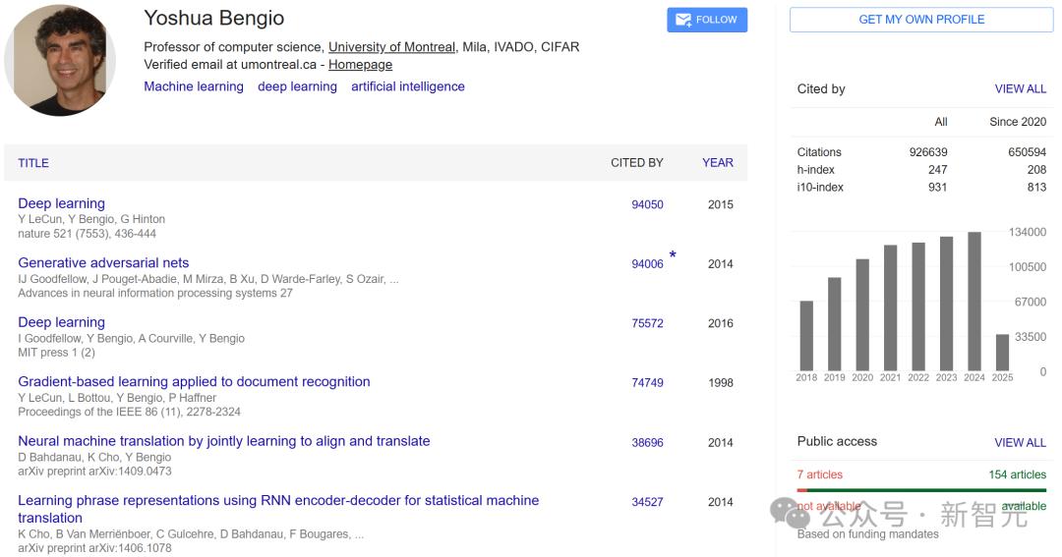Open the Generative adversarial nets paper
The height and width of the screenshot is (557, 1062).
tap(103, 263)
